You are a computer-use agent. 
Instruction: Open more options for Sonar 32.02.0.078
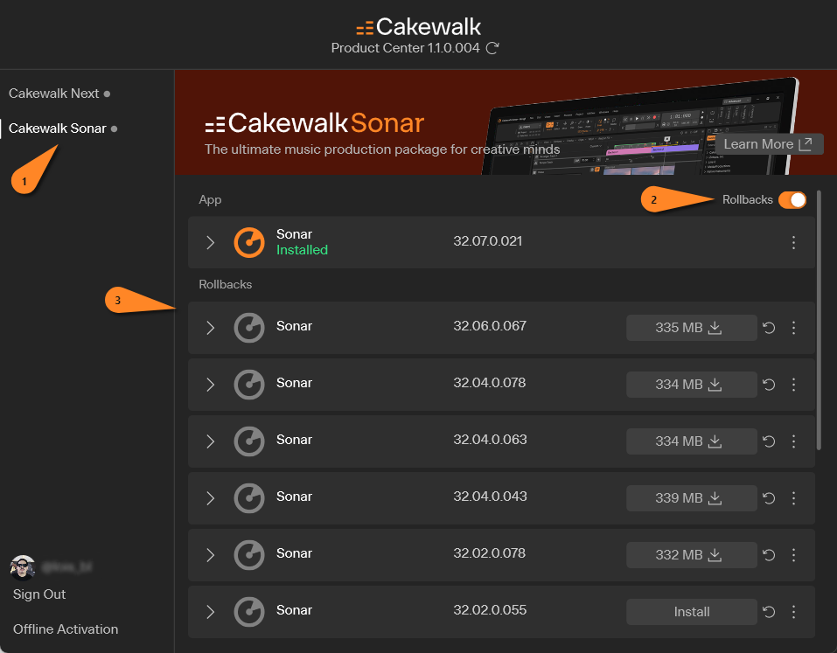[x=794, y=555]
